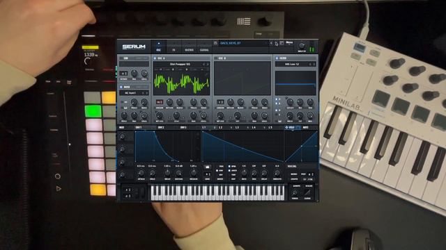Open the filter type dropdown
Image resolution: width=446 pixels, height=250 pixels.
click(292, 65)
